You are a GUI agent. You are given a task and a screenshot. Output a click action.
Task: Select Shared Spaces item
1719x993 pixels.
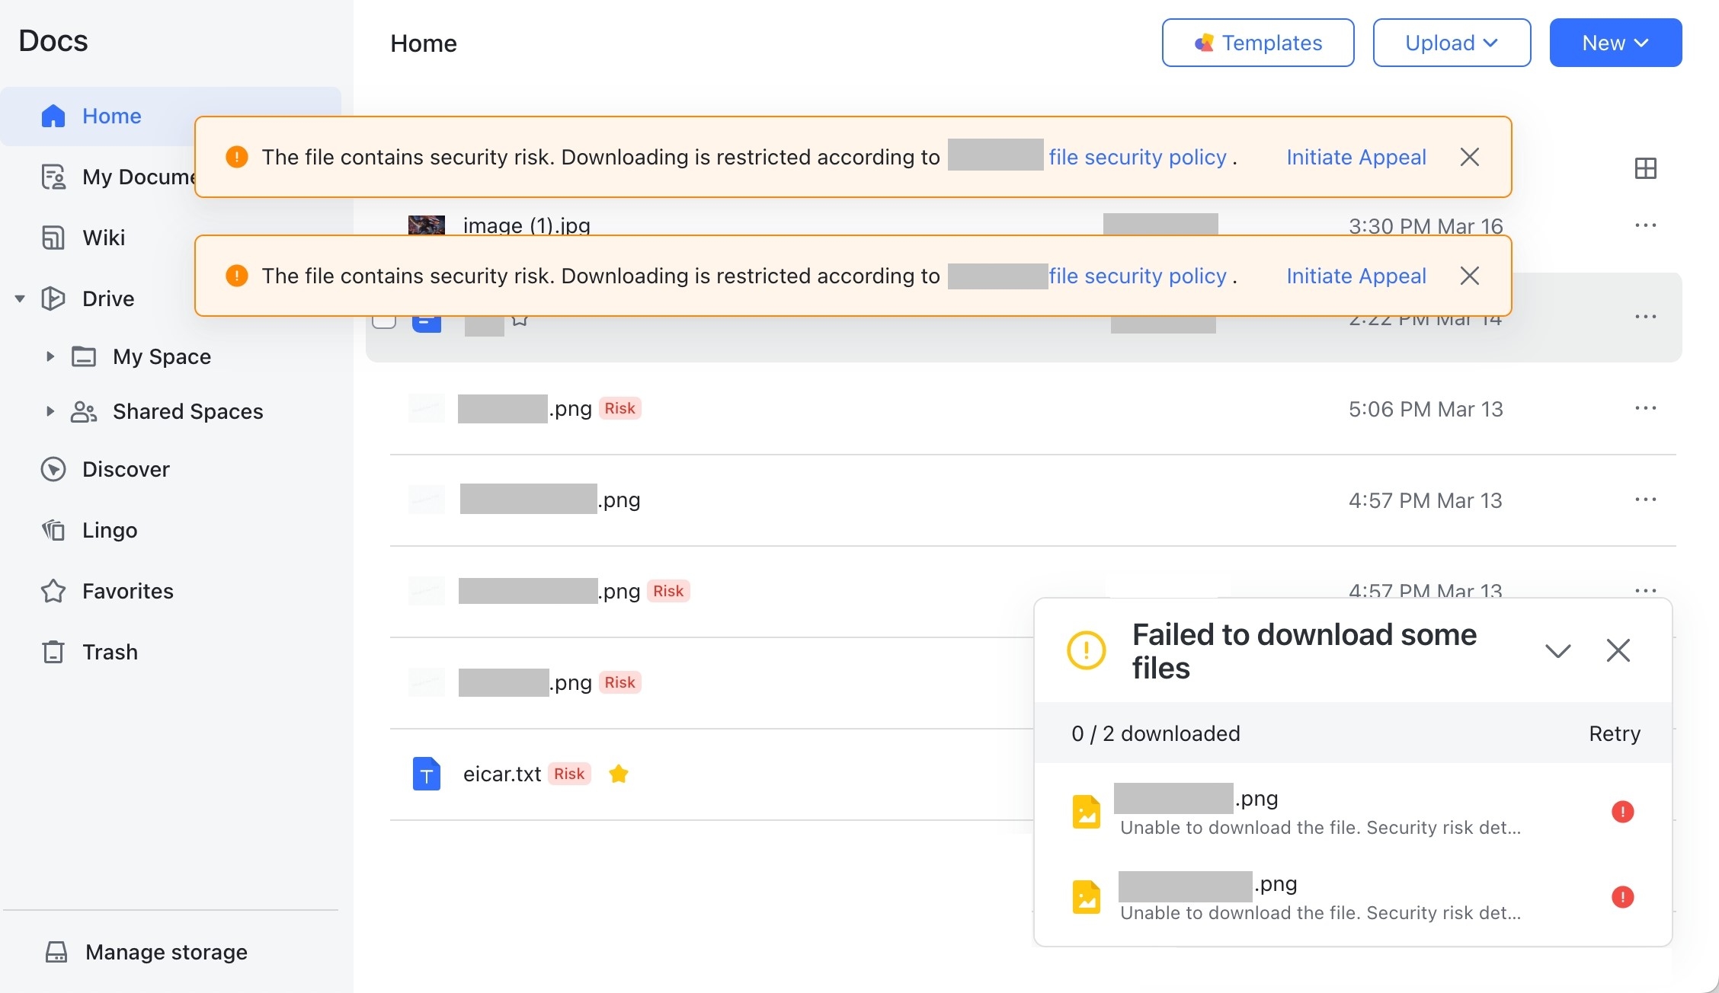coord(187,411)
